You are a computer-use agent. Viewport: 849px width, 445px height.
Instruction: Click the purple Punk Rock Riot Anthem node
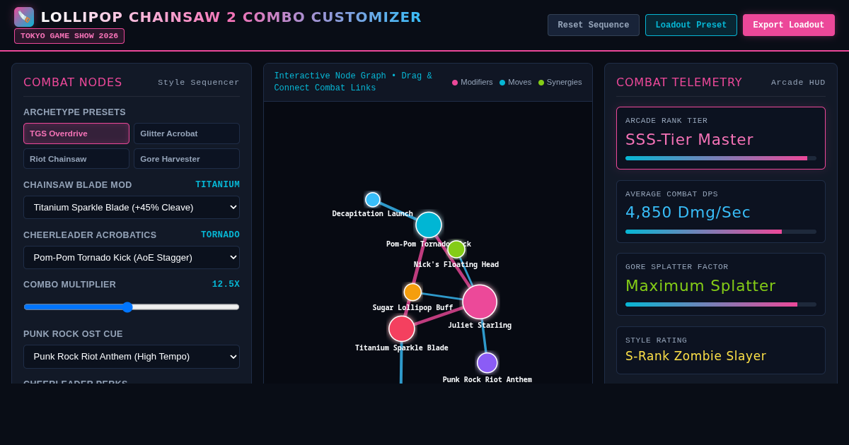[487, 363]
